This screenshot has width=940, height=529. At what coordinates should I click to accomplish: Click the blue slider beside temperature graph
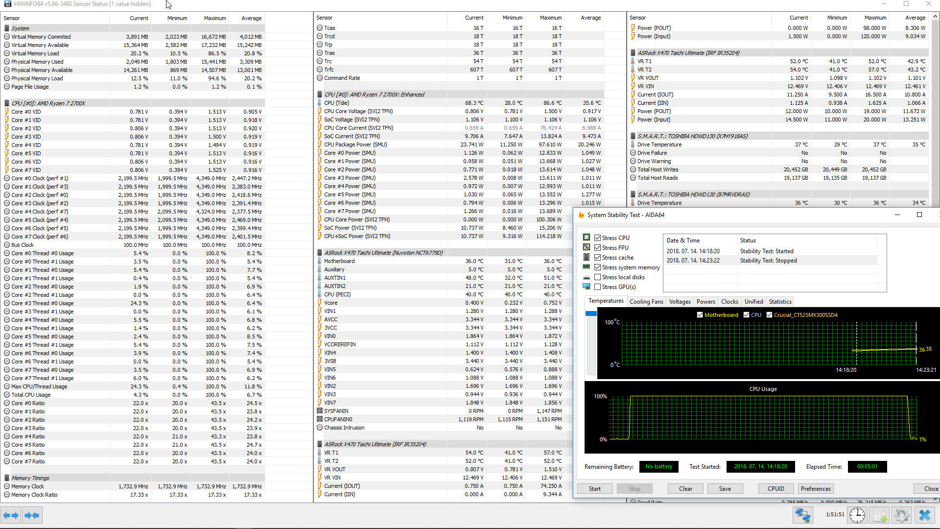[591, 313]
